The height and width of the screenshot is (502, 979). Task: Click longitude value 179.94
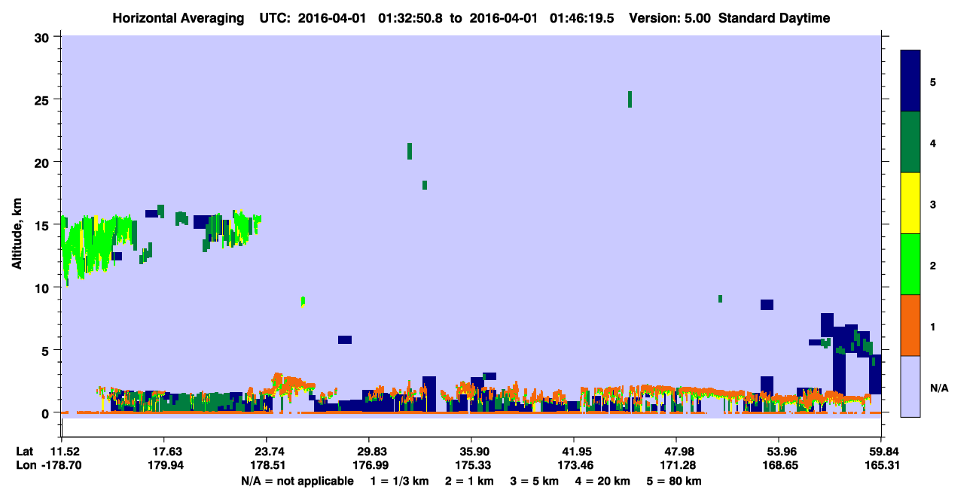[164, 465]
